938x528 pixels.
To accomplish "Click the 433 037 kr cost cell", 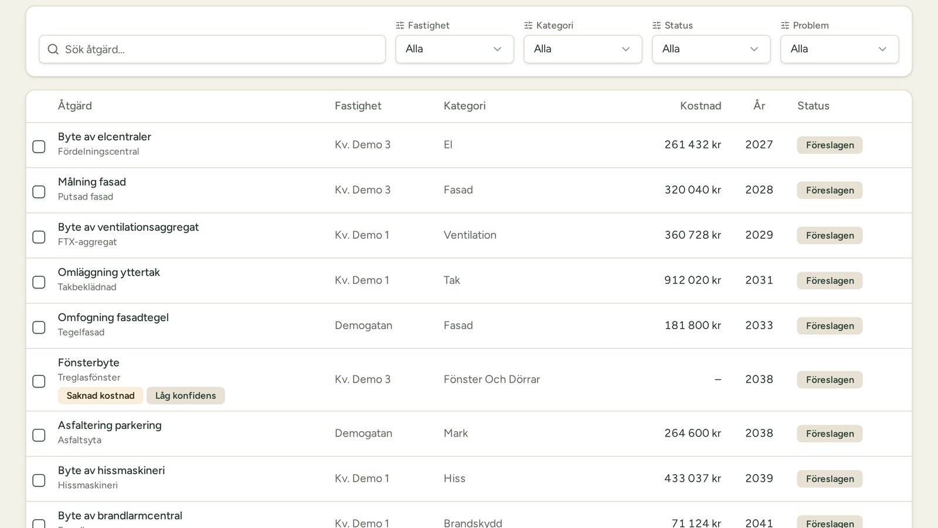I will coord(692,478).
